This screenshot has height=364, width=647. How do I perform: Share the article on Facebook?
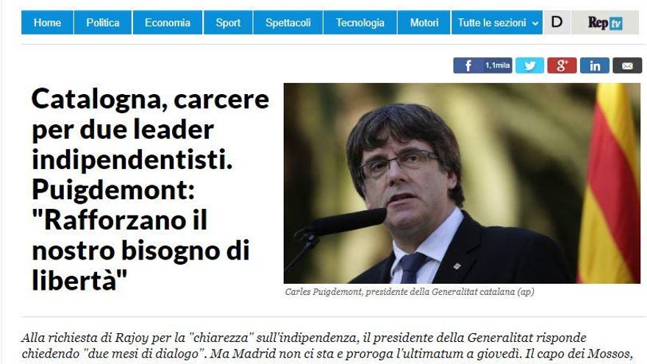(x=468, y=65)
